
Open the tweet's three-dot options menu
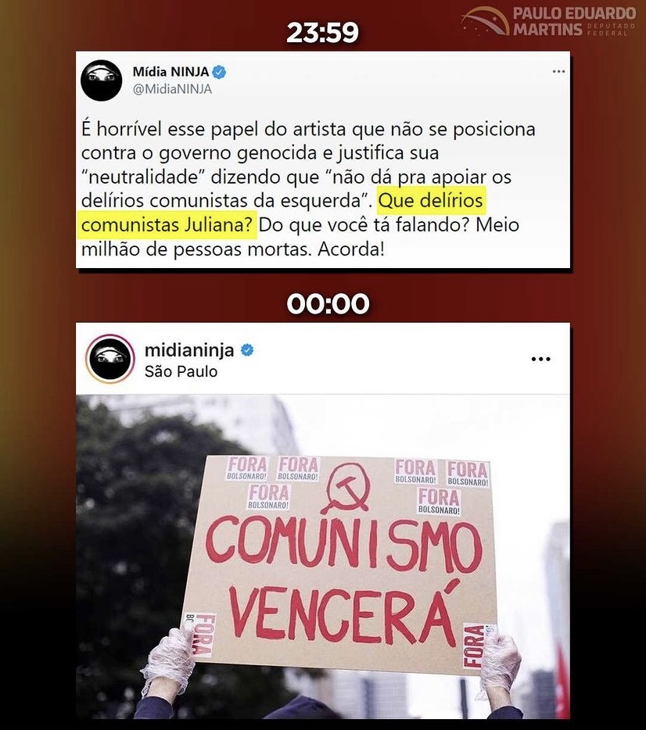coord(558,72)
